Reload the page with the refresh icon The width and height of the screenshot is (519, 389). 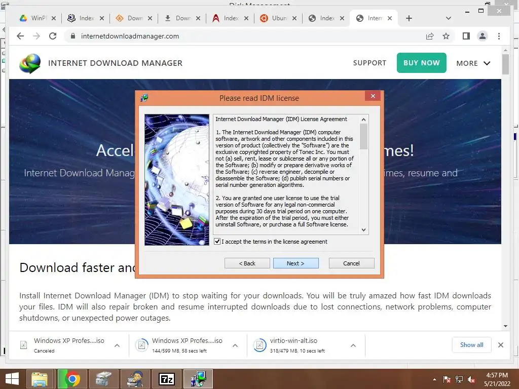coord(53,36)
